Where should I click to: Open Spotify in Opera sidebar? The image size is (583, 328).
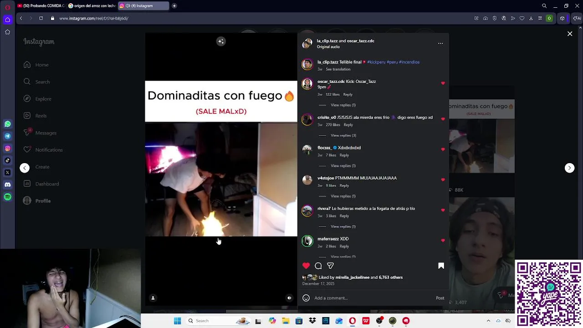pyautogui.click(x=7, y=197)
